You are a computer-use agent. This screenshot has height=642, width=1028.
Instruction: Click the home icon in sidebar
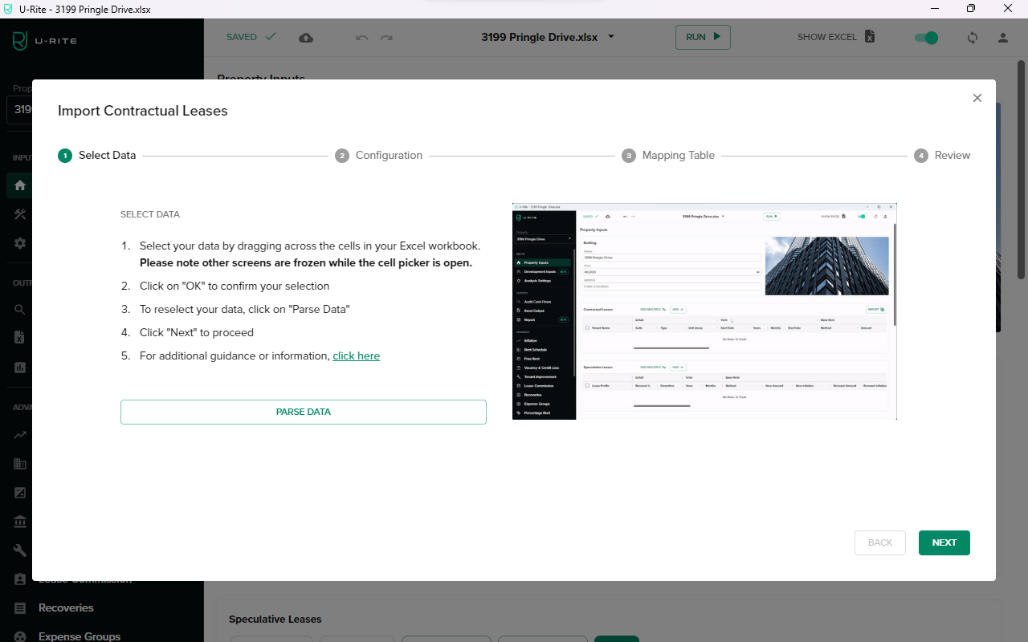click(20, 185)
